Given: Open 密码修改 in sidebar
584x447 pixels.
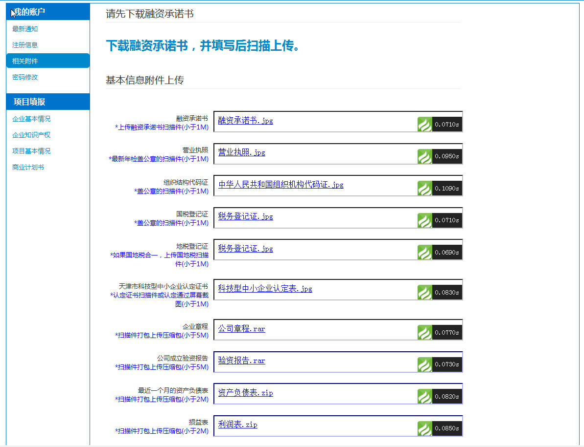Looking at the screenshot, I should pyautogui.click(x=25, y=77).
